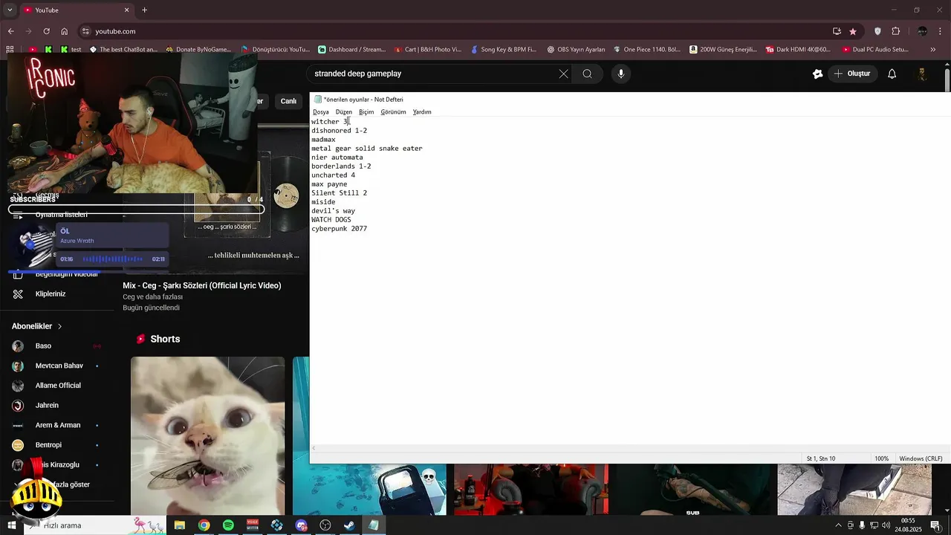
Task: Expand the Abonelikler section chevron
Action: pyautogui.click(x=59, y=326)
